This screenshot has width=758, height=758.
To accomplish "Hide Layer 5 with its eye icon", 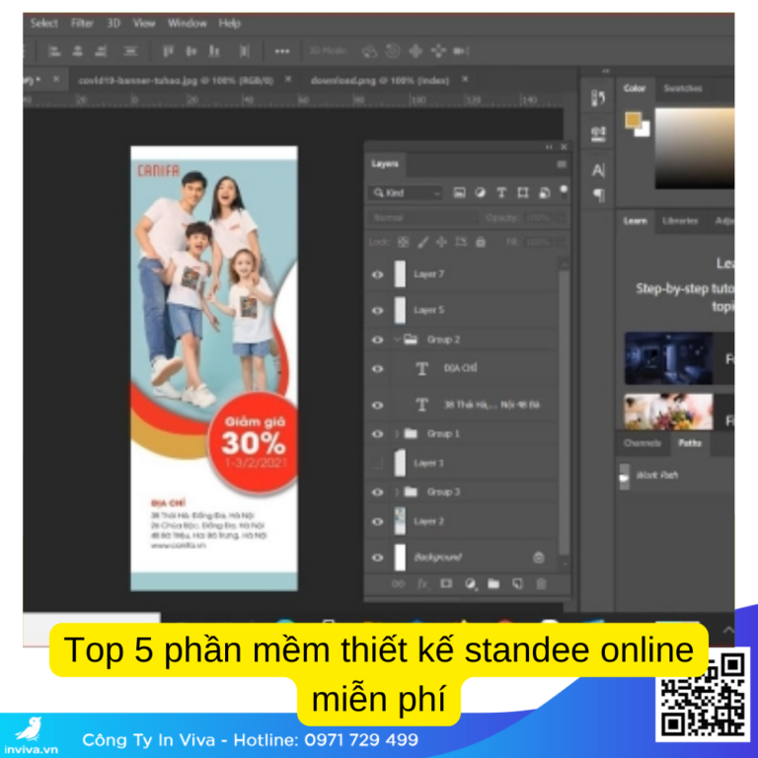I will coord(378,310).
